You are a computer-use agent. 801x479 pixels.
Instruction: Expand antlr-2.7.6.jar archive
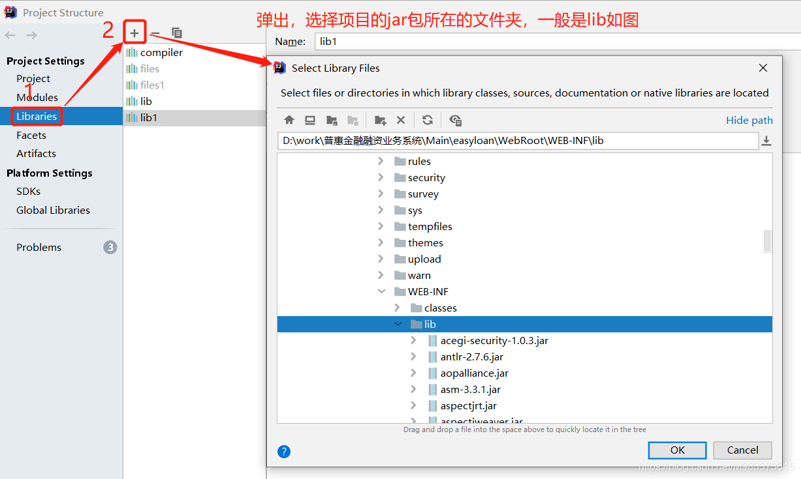pyautogui.click(x=413, y=356)
